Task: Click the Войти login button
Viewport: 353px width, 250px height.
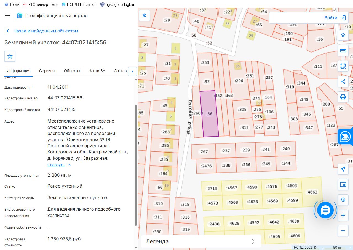Action: point(335,18)
